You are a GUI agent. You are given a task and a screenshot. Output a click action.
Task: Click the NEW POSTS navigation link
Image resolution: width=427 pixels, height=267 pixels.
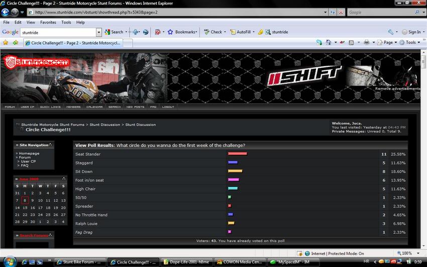tap(135, 107)
